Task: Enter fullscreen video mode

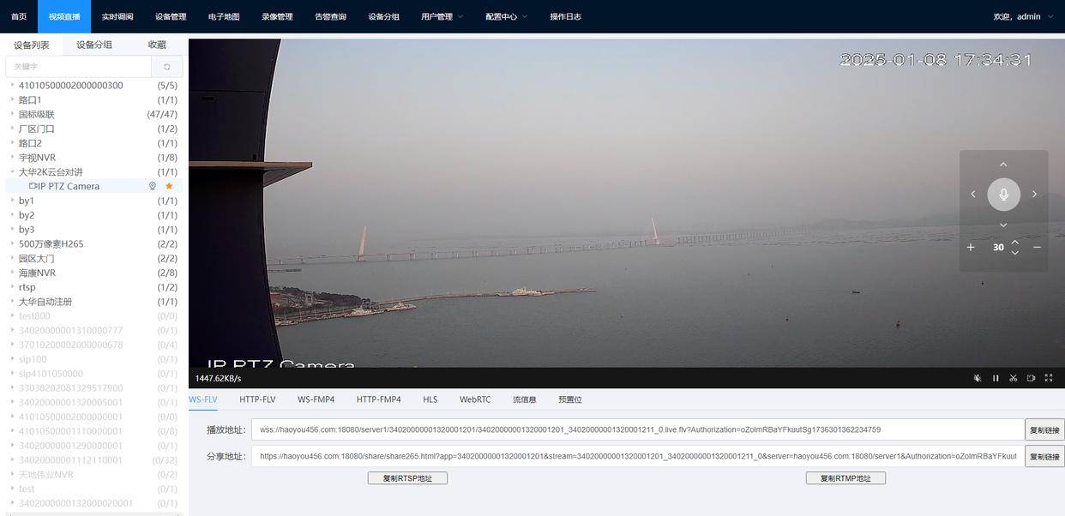Action: coord(1048,376)
